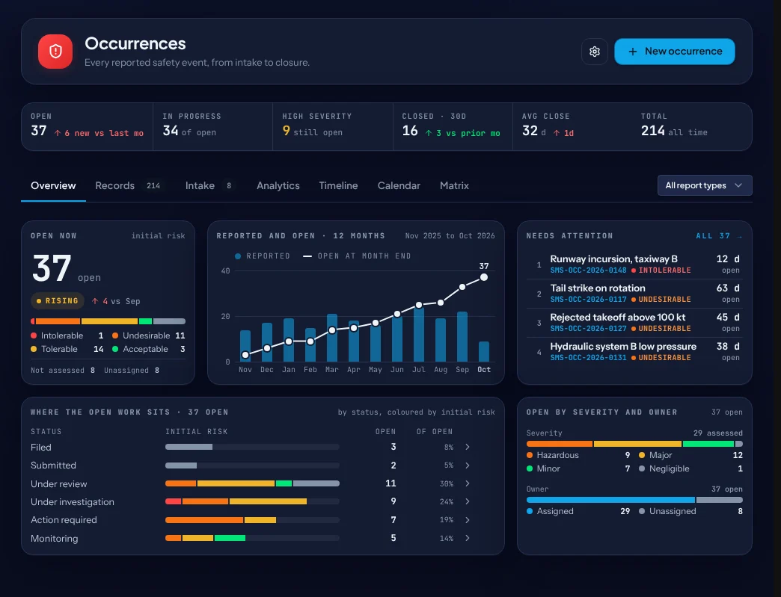Click record ID SMS-OCC-2026-0148

588,270
